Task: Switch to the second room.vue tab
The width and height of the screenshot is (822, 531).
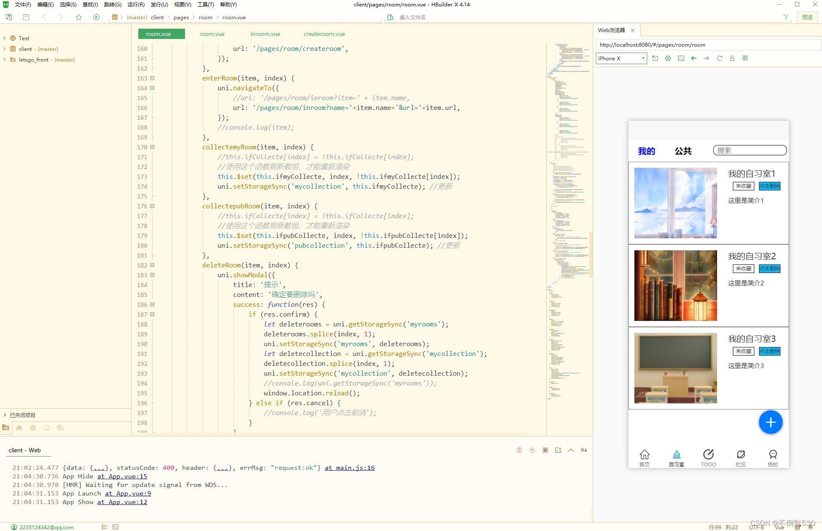Action: tap(212, 34)
